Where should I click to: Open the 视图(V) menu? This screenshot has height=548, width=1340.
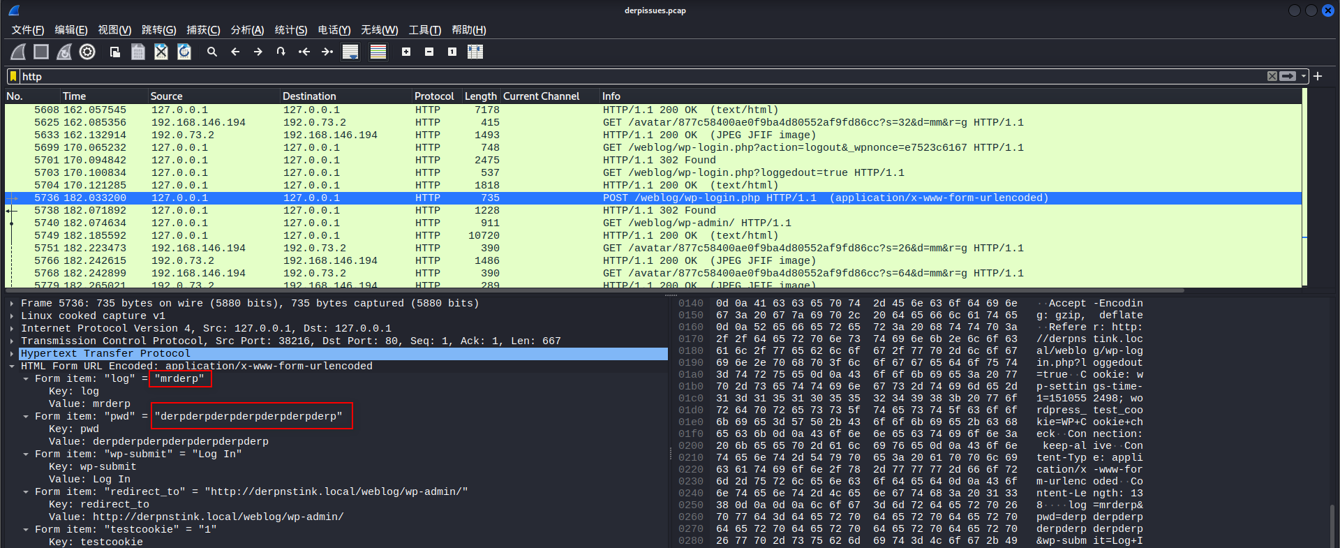click(114, 30)
